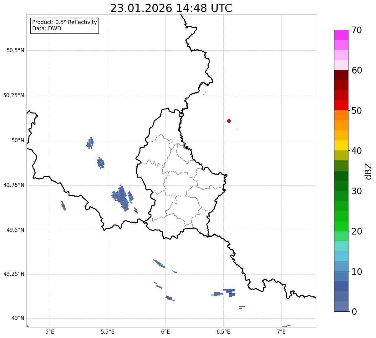Click the 'dBZ' colorbar label
The height and width of the screenshot is (338, 376).
[368, 171]
